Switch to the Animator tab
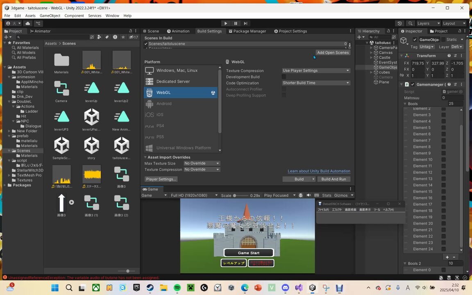 click(x=40, y=31)
